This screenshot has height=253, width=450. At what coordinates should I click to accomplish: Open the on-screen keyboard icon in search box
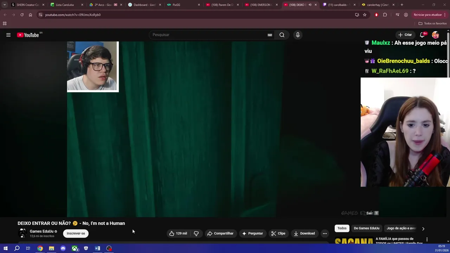[x=270, y=35]
